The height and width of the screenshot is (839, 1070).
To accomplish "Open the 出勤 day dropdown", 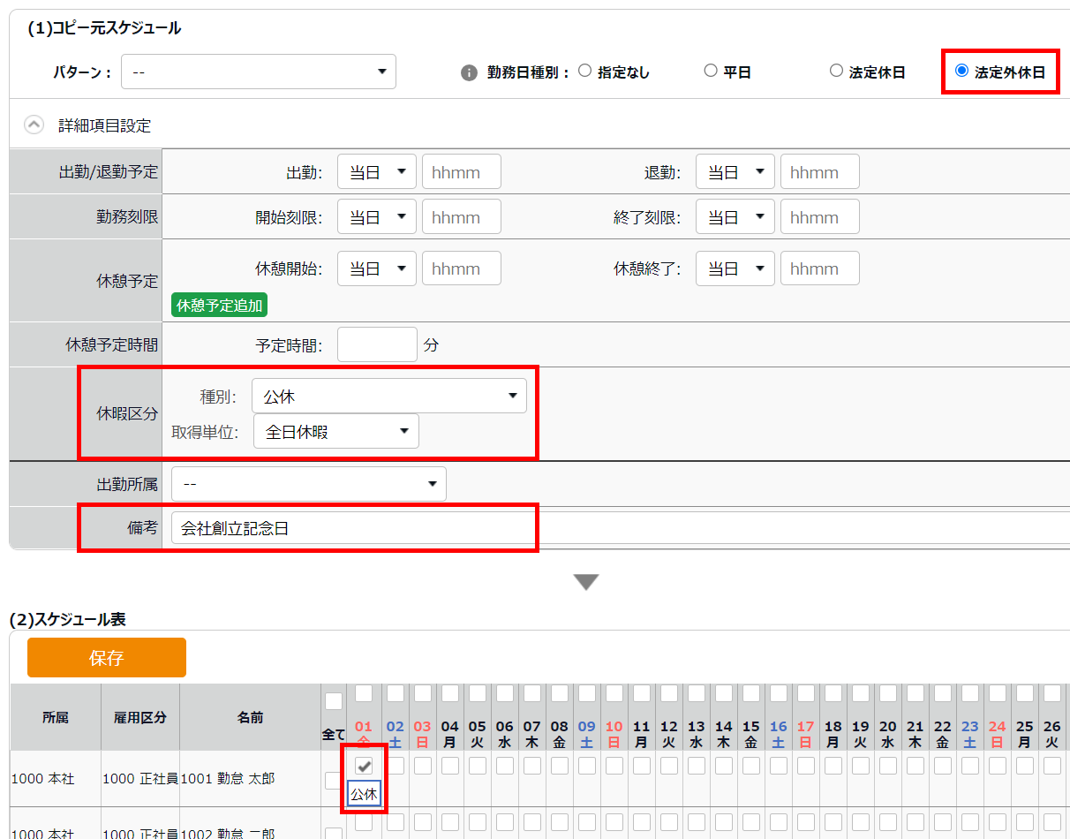I will pyautogui.click(x=376, y=172).
